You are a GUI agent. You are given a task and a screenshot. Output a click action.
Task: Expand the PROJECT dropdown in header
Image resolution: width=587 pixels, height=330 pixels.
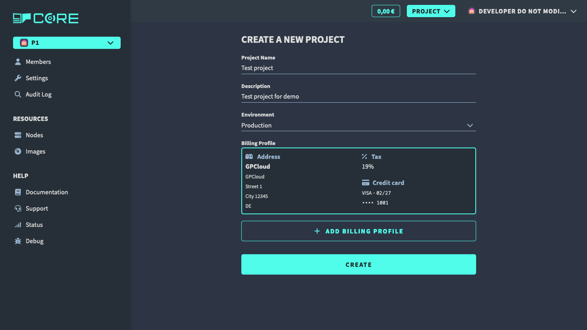pos(431,11)
